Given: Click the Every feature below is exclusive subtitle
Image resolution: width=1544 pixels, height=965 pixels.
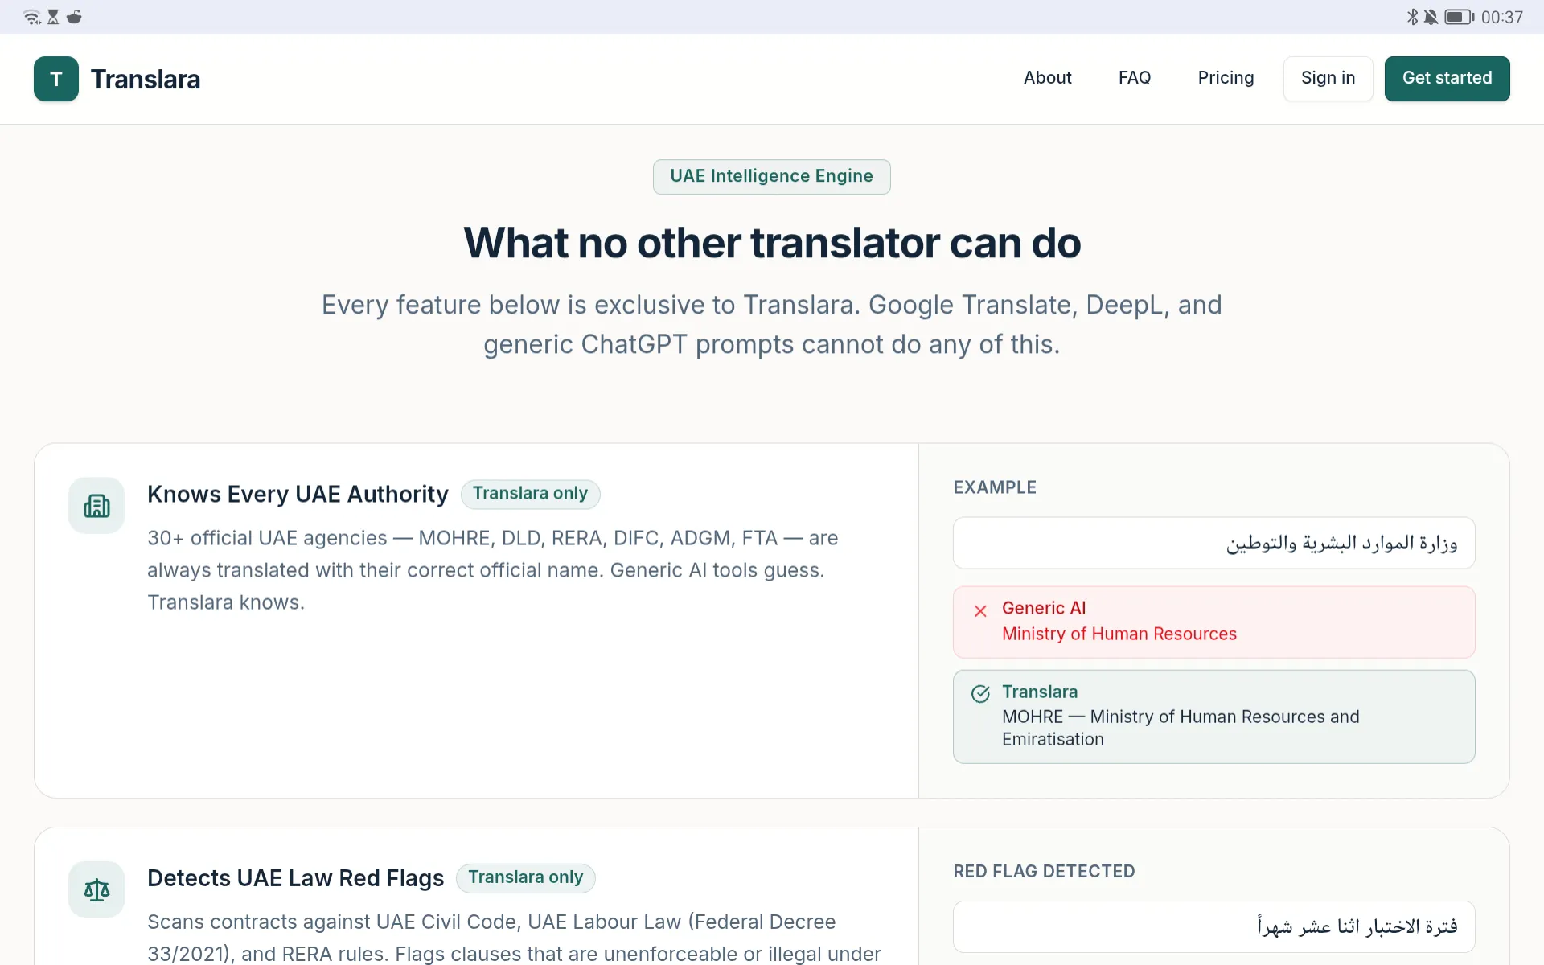Looking at the screenshot, I should coord(772,325).
